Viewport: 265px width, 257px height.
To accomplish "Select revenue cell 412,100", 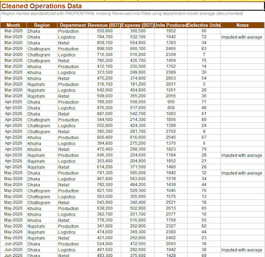I will click(104, 66).
